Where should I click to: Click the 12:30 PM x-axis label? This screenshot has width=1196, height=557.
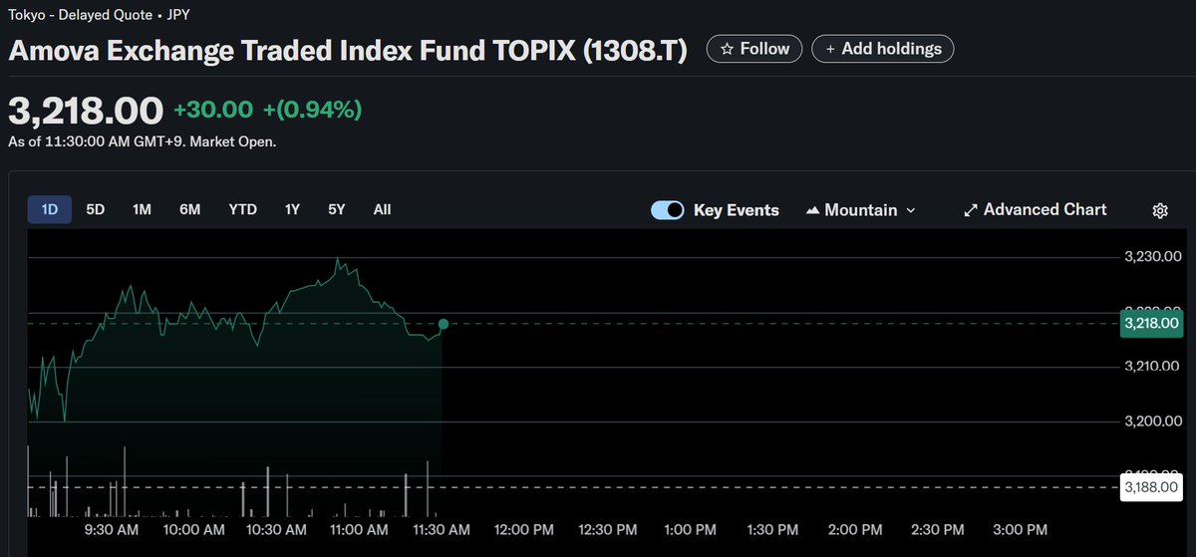point(606,529)
